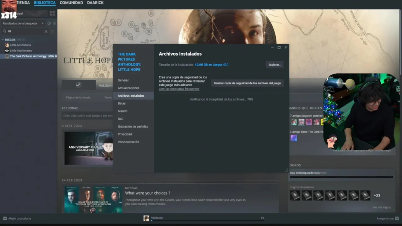Click Little Nightmares eye icon

click(7, 51)
